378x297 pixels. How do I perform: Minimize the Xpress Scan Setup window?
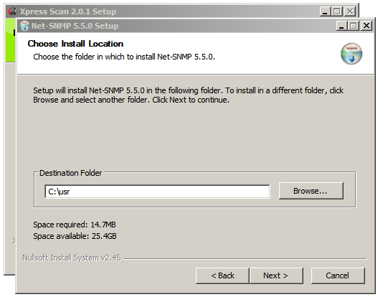tap(325, 11)
